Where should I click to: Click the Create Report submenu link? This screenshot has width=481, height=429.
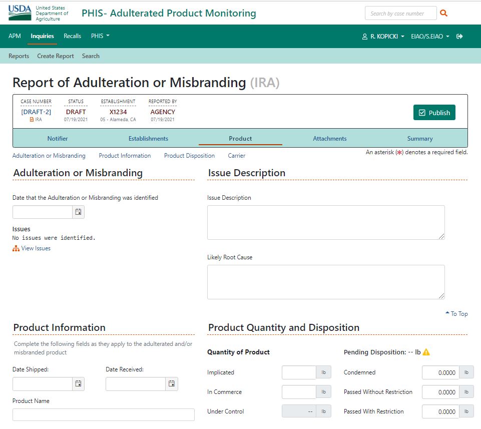coord(55,56)
